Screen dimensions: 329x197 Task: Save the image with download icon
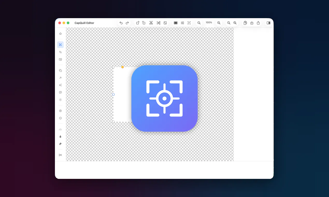[x=252, y=23]
